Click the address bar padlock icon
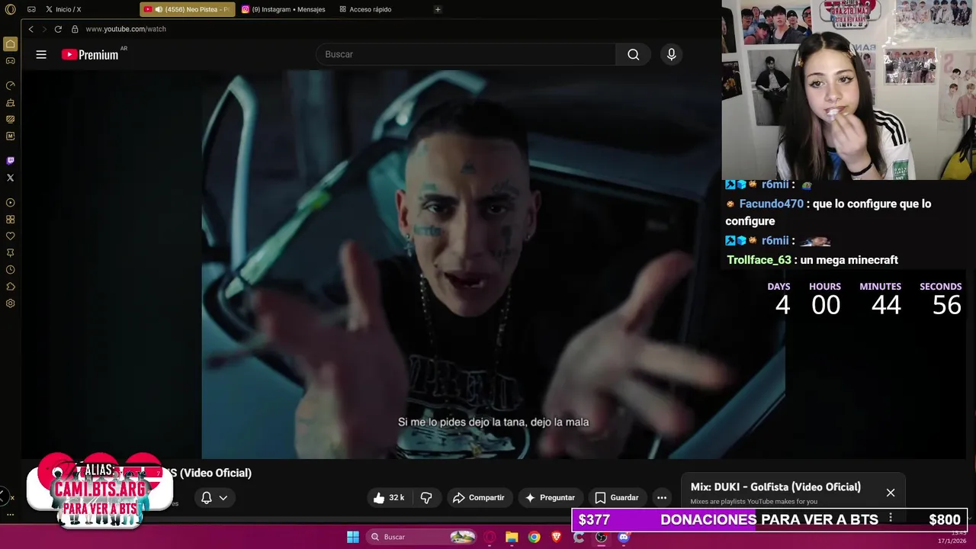 (x=75, y=29)
